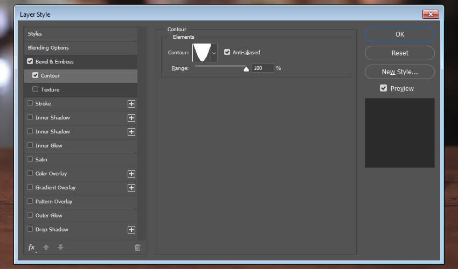This screenshot has width=458, height=269.
Task: Enable the Outer Glow checkbox
Action: pyautogui.click(x=30, y=215)
